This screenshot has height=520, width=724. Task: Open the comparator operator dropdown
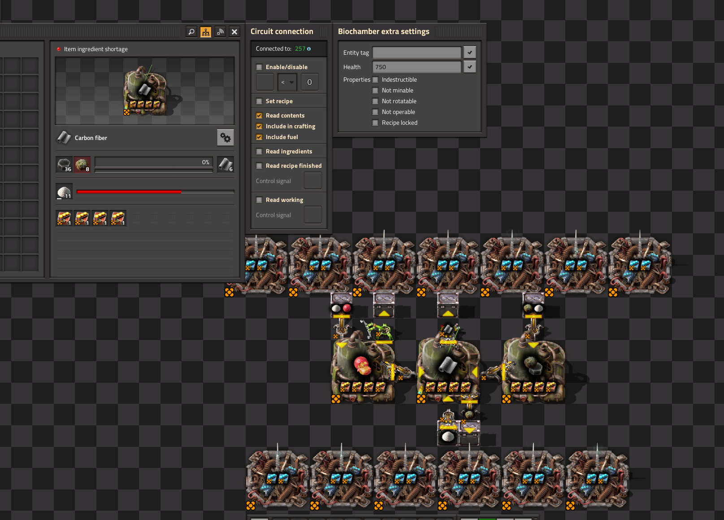click(287, 82)
